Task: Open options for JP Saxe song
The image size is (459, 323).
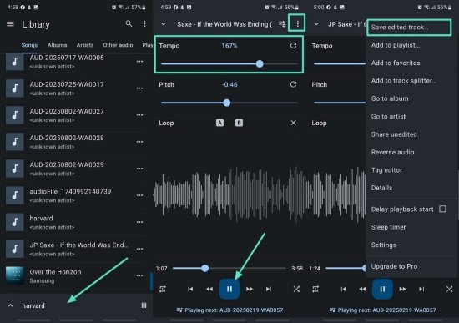Action: tap(139, 249)
